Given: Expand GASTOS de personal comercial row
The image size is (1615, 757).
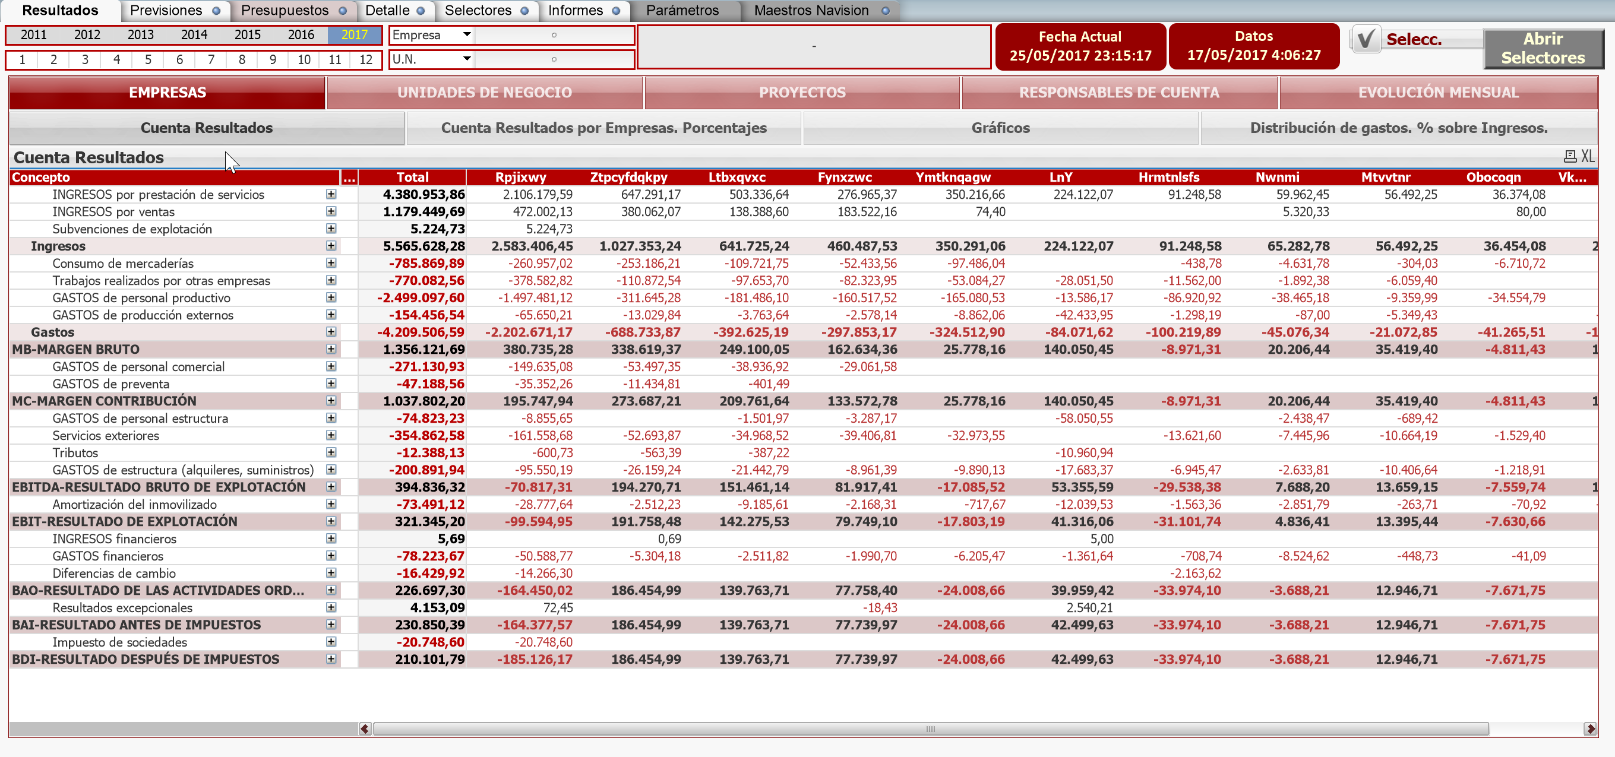Looking at the screenshot, I should (x=331, y=366).
